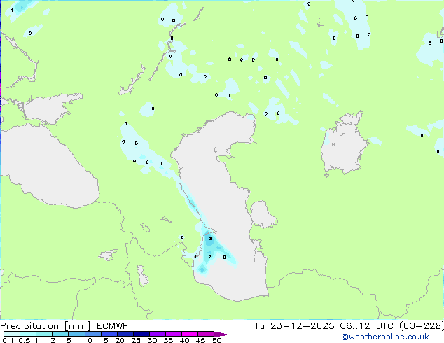Click the 45–50 mm legend swatch
444x343 pixels.
(x=206, y=334)
